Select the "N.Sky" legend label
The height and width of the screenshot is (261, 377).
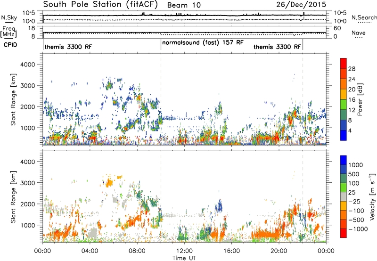pos(9,17)
